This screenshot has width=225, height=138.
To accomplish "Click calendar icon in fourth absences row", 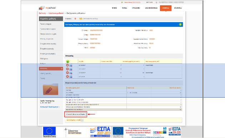I will pyautogui.click(x=71, y=77).
